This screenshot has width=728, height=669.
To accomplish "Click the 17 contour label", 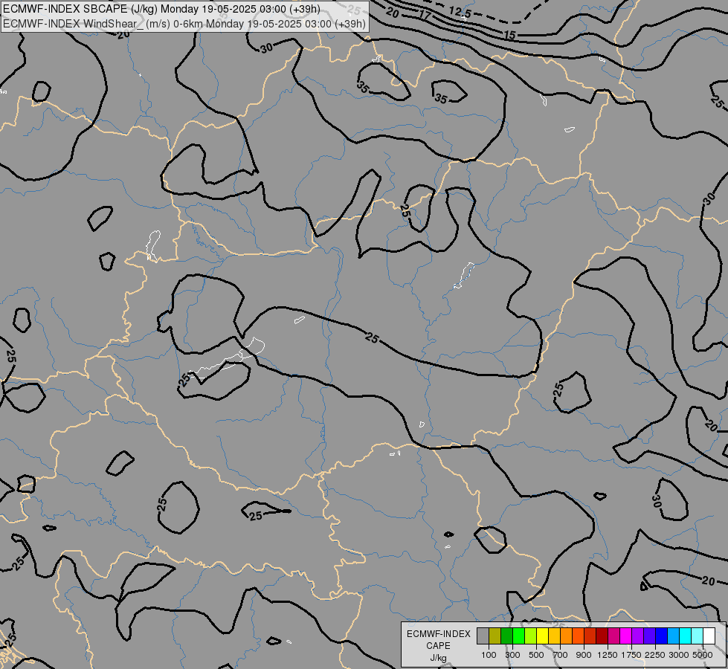I will 425,16.
